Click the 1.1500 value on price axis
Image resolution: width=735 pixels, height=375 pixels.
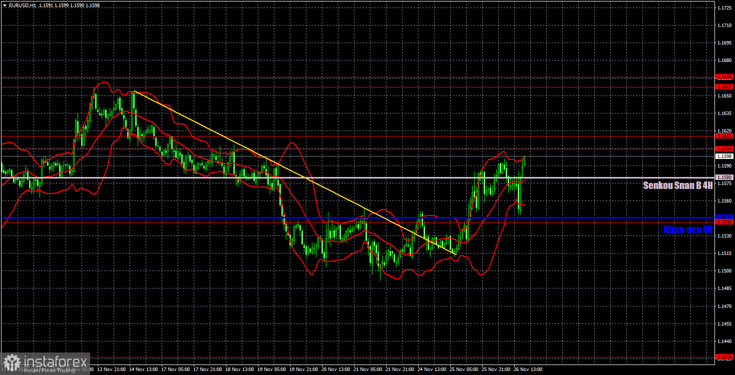724,271
